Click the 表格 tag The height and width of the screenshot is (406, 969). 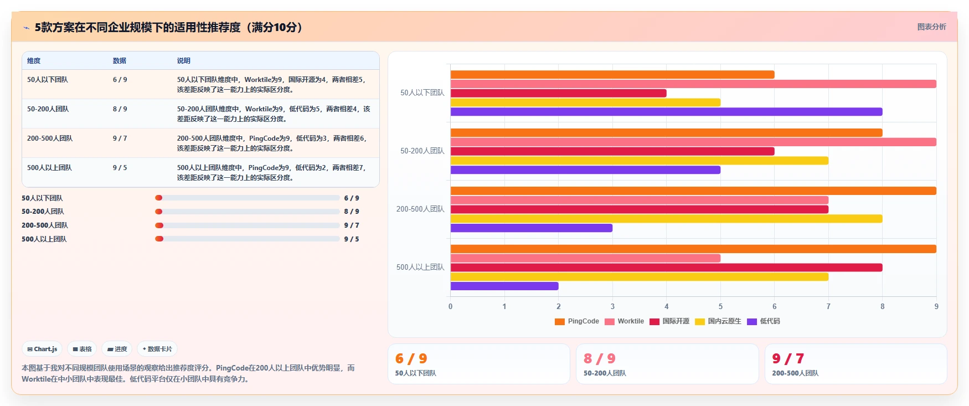click(x=82, y=349)
